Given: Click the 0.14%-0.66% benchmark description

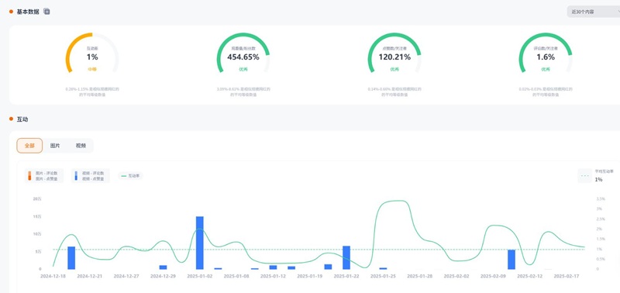Looking at the screenshot, I should point(394,91).
